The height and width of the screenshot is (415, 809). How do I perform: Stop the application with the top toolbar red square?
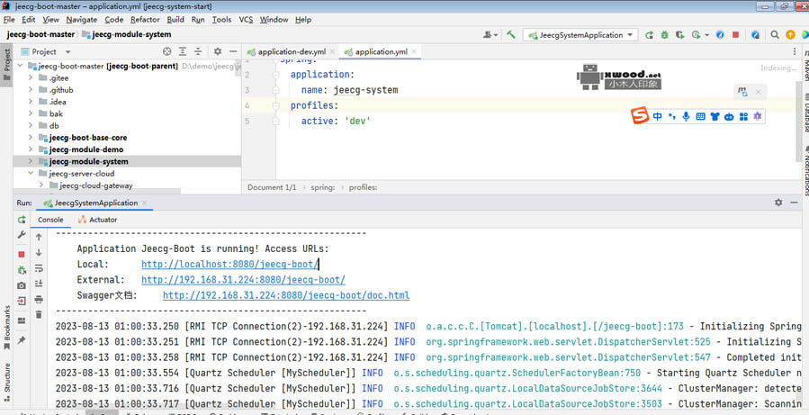[x=735, y=34]
